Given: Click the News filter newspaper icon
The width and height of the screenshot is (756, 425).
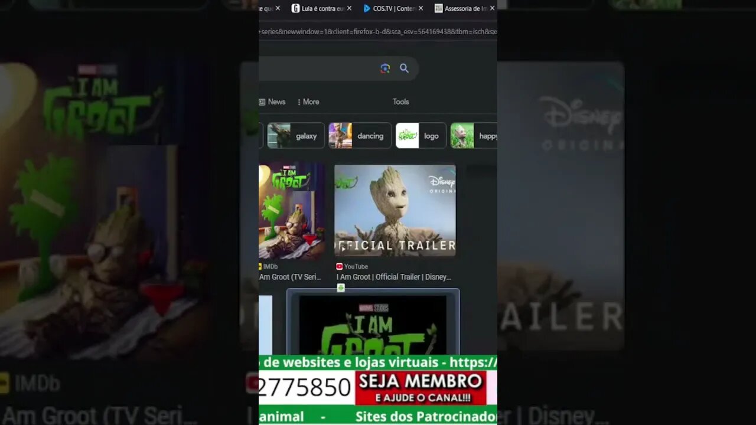Looking at the screenshot, I should tap(262, 102).
